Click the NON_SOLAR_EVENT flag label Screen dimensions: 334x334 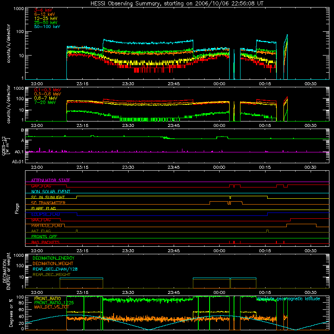tap(51, 192)
